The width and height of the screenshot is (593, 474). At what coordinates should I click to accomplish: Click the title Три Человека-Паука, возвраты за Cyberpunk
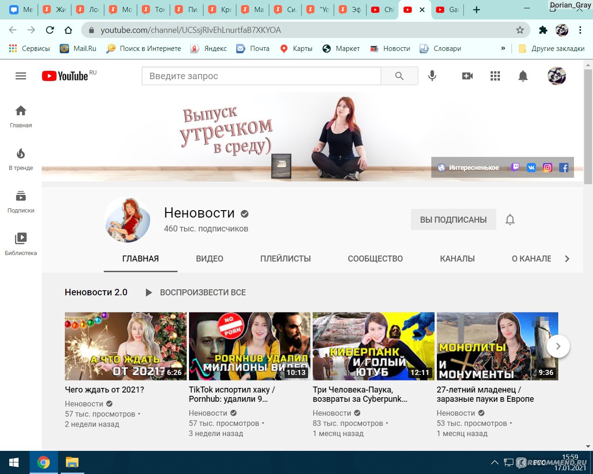(360, 394)
